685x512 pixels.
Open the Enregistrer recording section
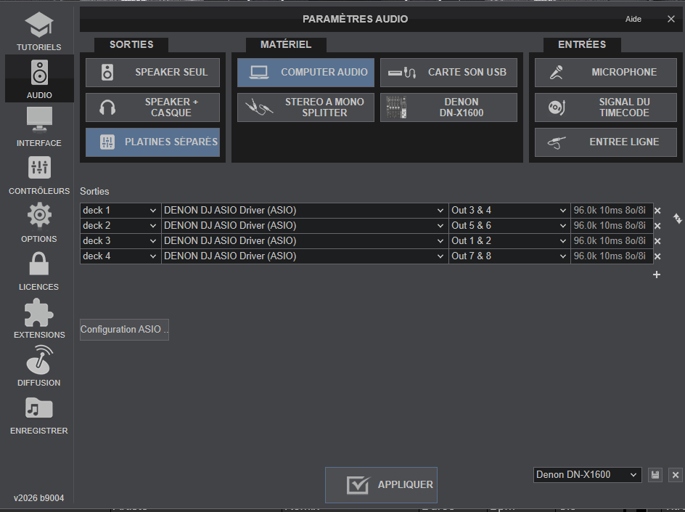pyautogui.click(x=38, y=414)
